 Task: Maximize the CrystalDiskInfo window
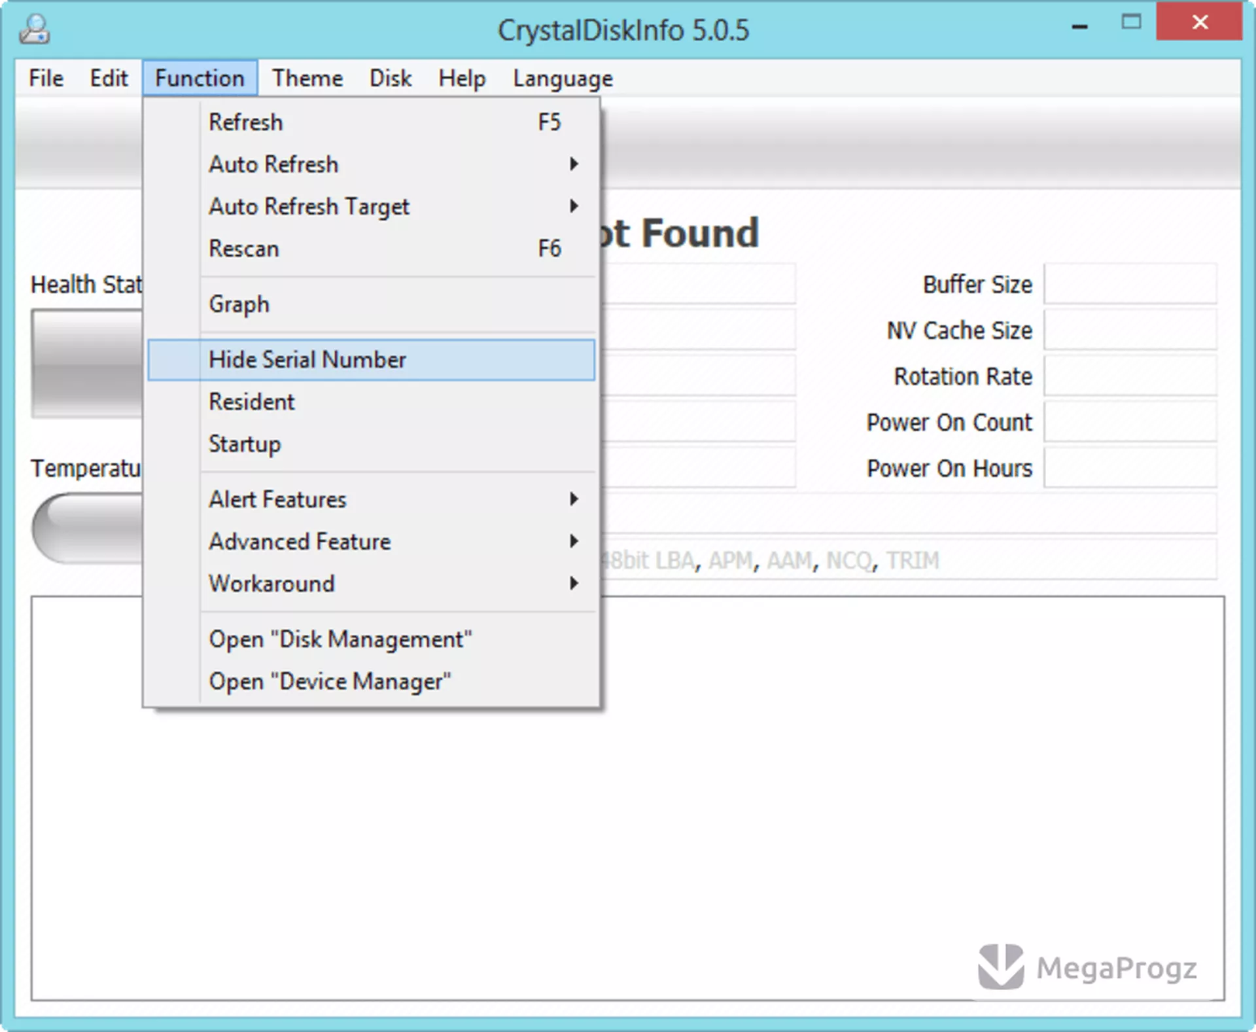[1131, 22]
